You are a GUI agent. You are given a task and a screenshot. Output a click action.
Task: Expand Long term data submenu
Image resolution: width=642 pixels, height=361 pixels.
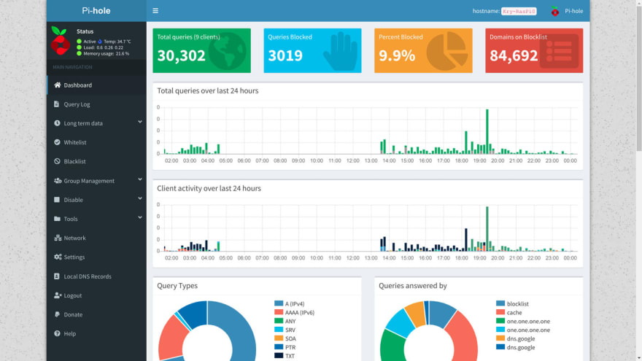coord(96,123)
